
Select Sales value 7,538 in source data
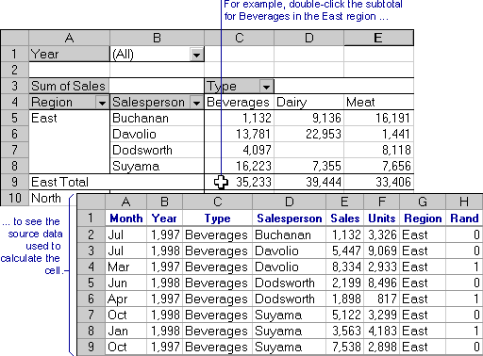tap(345, 347)
